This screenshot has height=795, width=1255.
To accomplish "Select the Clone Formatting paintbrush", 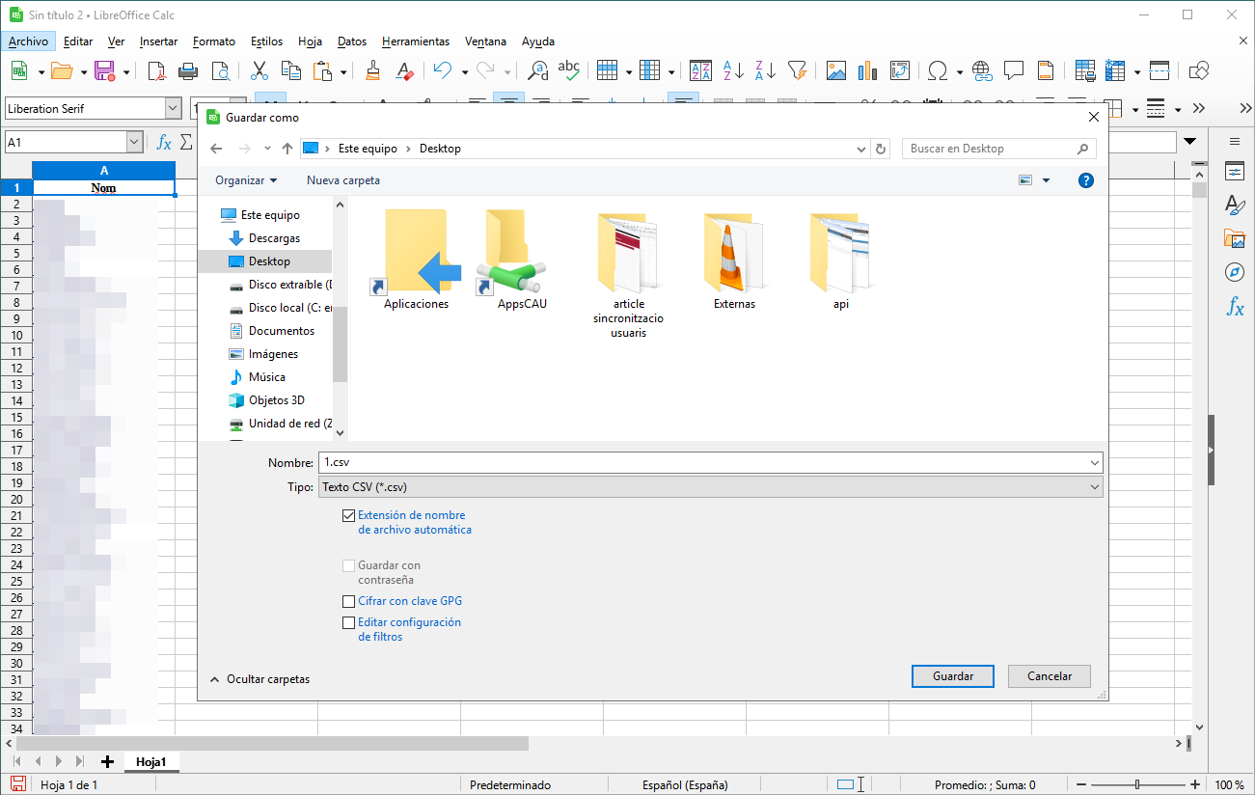I will point(373,70).
